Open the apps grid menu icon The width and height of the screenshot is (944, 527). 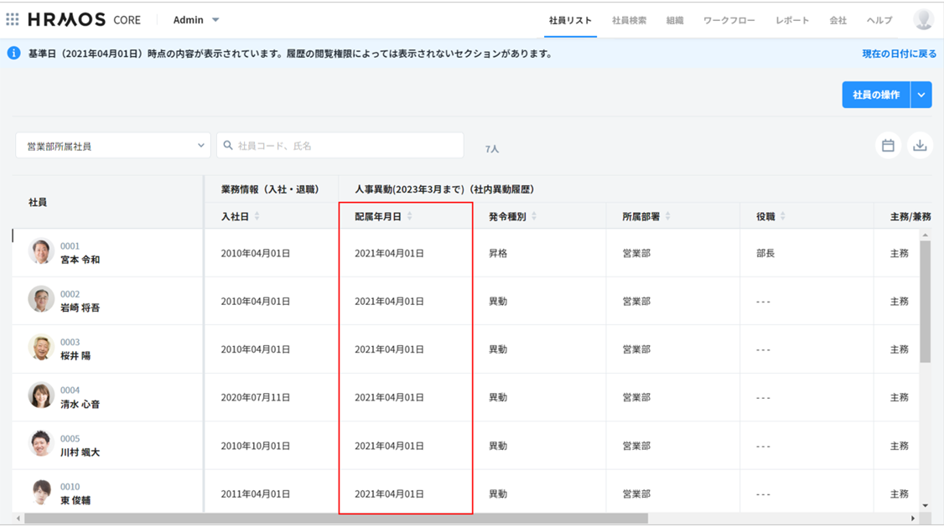[x=13, y=19]
